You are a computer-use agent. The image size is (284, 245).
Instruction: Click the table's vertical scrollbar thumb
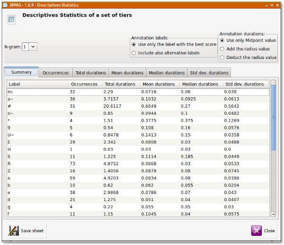(274, 117)
